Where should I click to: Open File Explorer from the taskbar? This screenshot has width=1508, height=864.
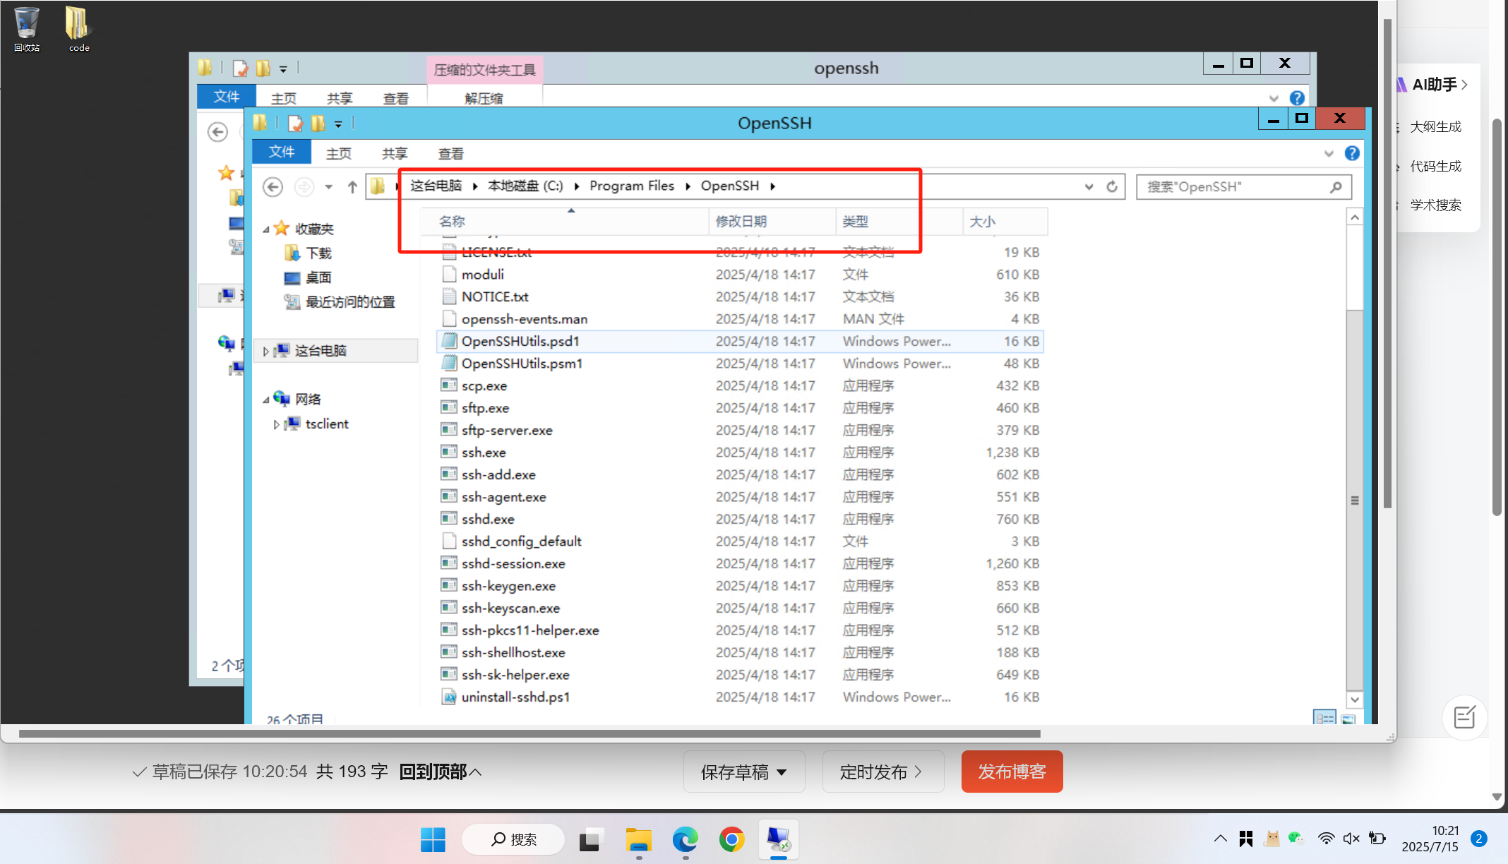(638, 841)
